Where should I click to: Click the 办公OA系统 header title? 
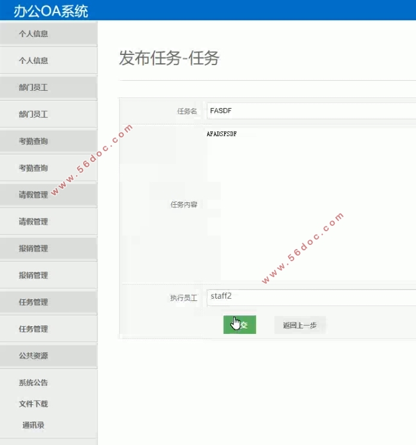pos(51,11)
